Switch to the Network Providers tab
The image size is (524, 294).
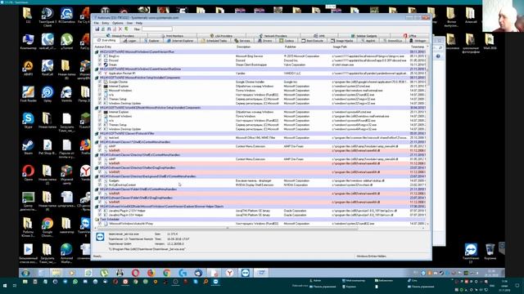(273, 36)
